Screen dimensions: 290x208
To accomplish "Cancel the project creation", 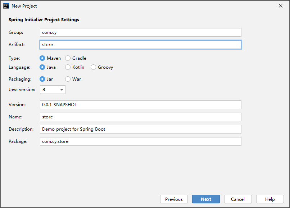I will (238, 199).
